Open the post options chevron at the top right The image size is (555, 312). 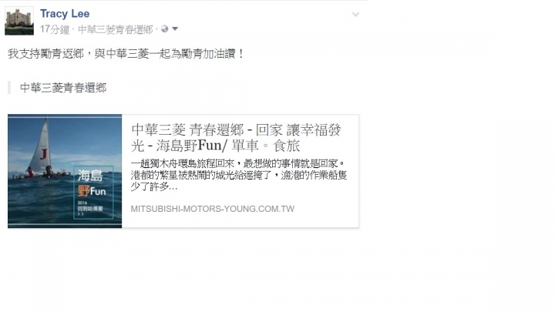click(355, 15)
